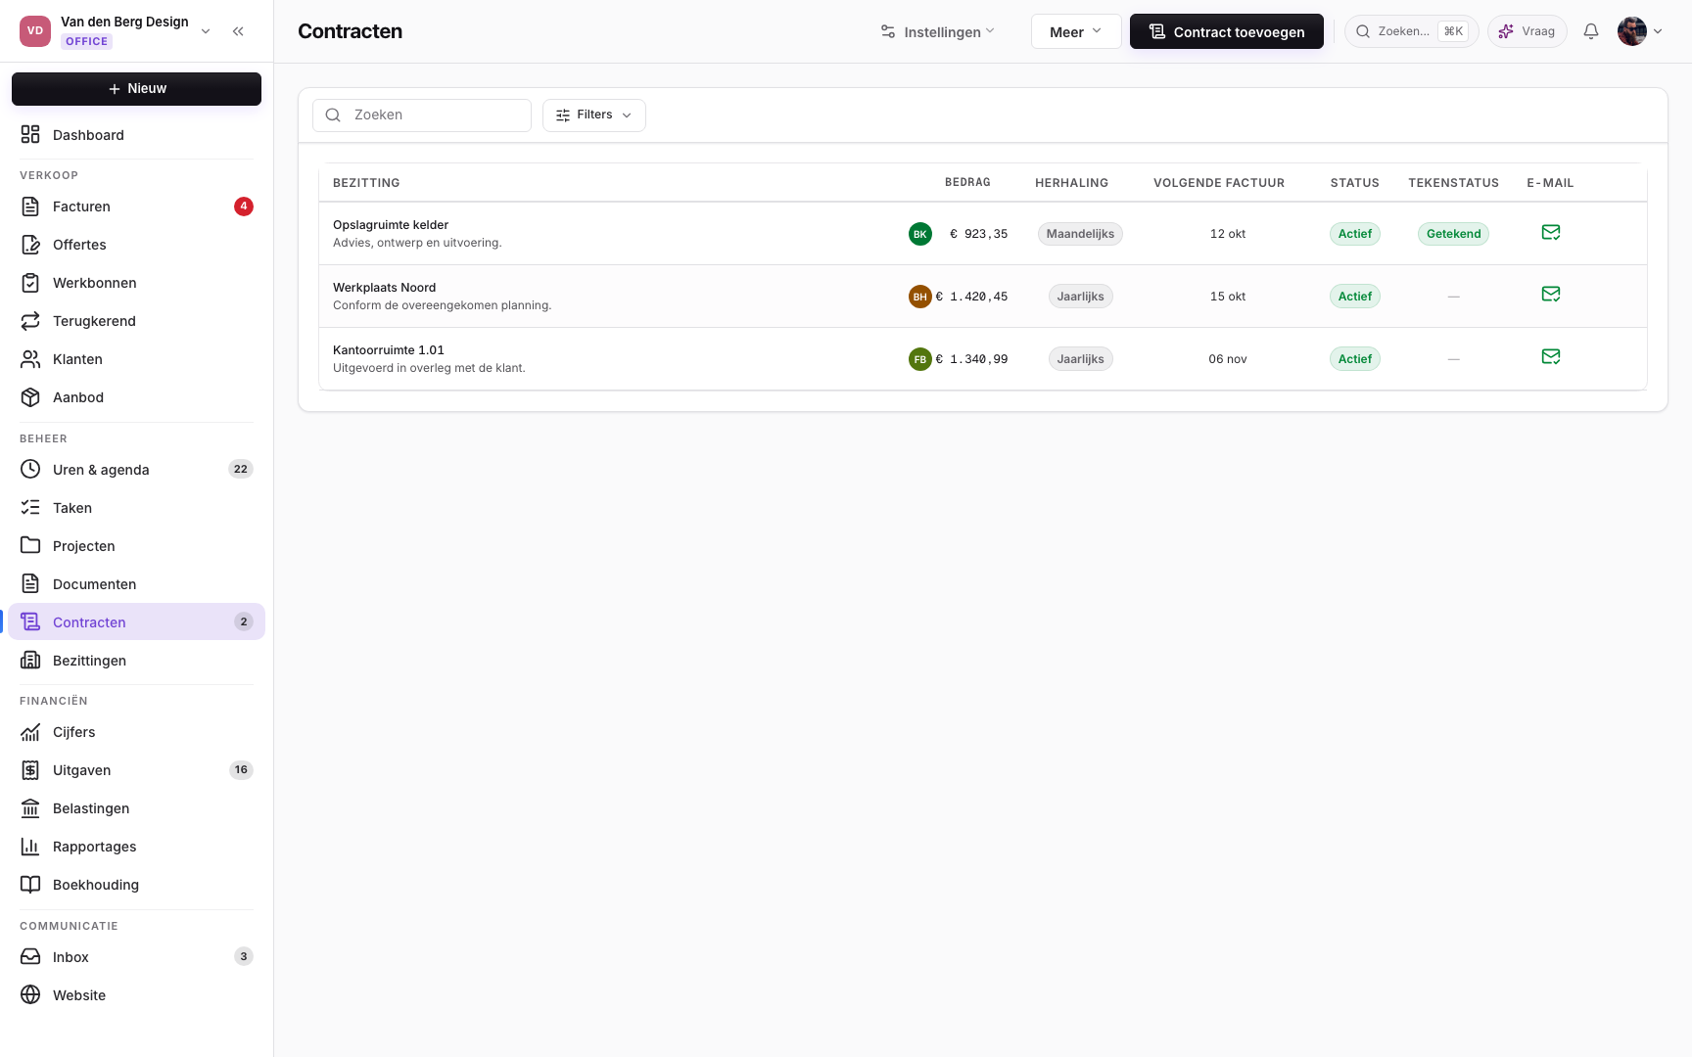Image resolution: width=1692 pixels, height=1057 pixels.
Task: Click the Maandelijks recurrence badge
Action: tap(1080, 234)
